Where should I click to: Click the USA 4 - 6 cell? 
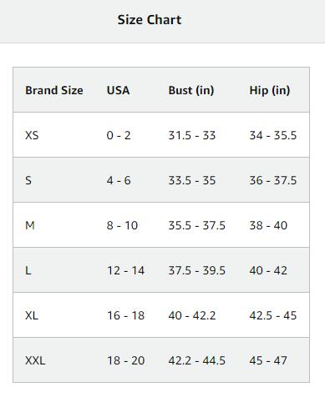click(119, 180)
